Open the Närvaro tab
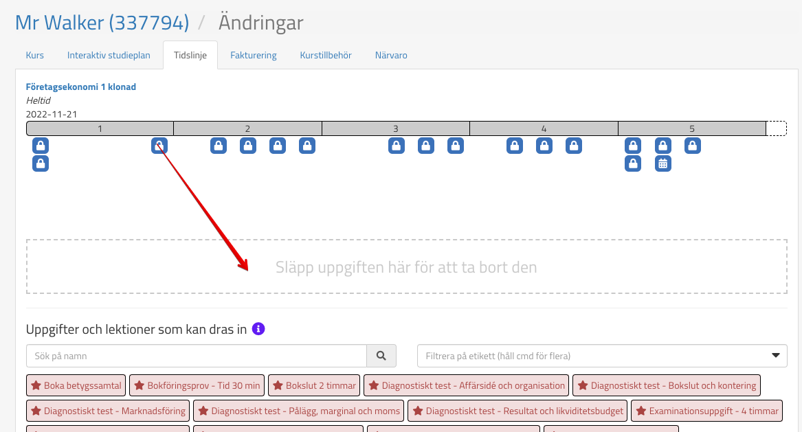The image size is (802, 432). (x=391, y=55)
